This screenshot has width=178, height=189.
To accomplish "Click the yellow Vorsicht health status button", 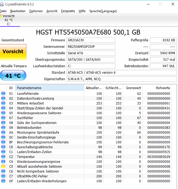I will (x=13, y=52).
